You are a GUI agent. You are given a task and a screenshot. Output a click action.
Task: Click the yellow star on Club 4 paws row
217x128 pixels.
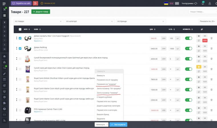tap(199, 67)
